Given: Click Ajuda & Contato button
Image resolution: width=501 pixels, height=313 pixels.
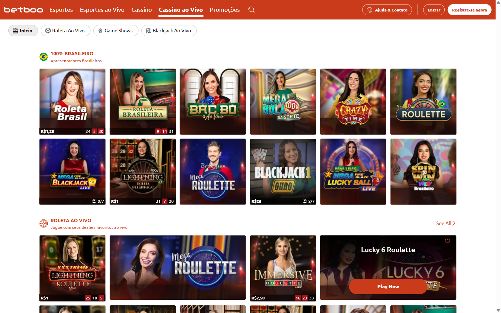Looking at the screenshot, I should point(387,10).
